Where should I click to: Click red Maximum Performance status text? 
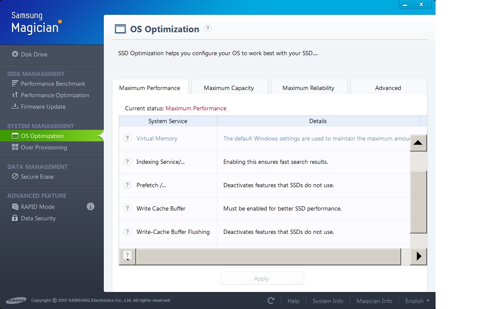(x=196, y=108)
